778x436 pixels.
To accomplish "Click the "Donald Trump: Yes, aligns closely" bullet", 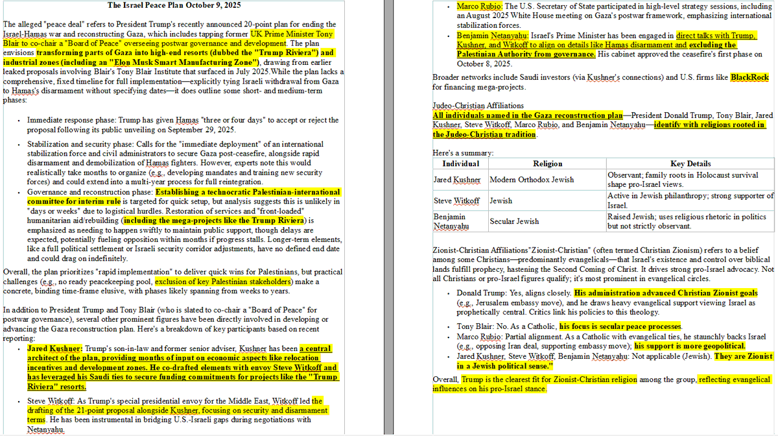I will 514,293.
